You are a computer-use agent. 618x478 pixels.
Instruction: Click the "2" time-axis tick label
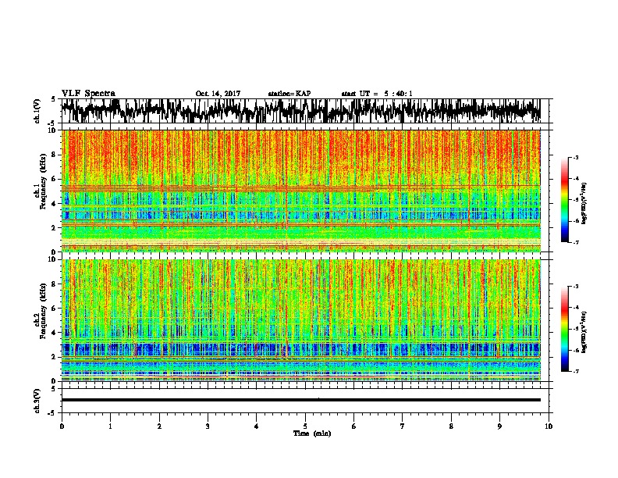[159, 426]
